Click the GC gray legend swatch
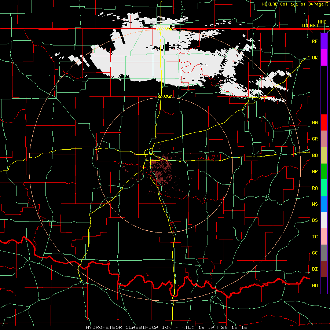 [324, 253]
